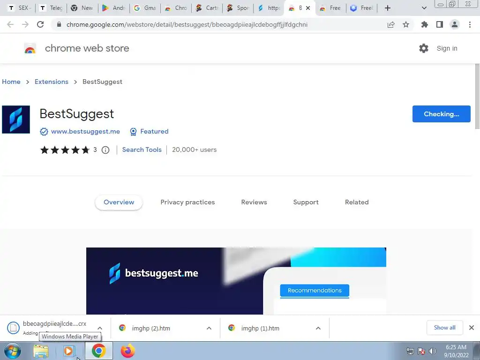
Task: Switch to the Telegram browser tab
Action: (x=51, y=8)
